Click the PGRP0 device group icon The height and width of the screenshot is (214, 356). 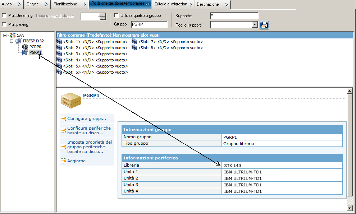point(25,47)
